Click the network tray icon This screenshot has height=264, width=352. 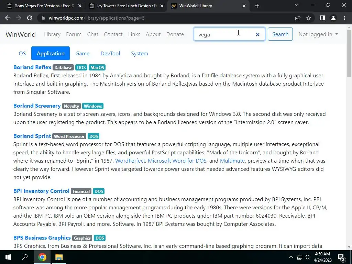pos(299,257)
